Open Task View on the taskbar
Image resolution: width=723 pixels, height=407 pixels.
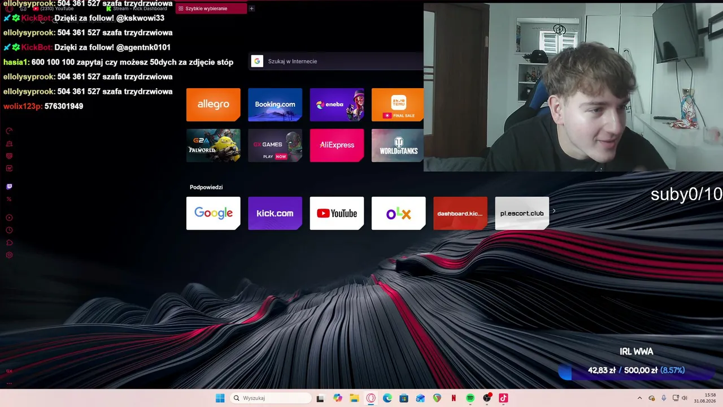click(x=320, y=398)
